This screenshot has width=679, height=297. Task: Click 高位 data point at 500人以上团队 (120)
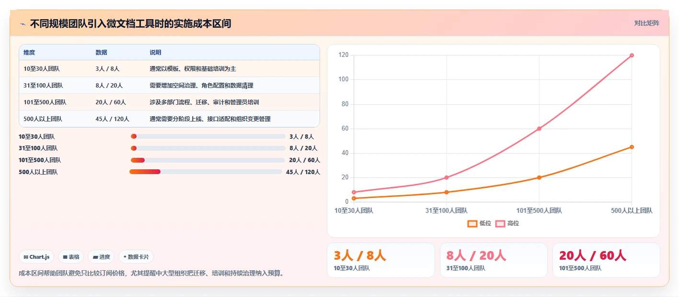[x=632, y=55]
